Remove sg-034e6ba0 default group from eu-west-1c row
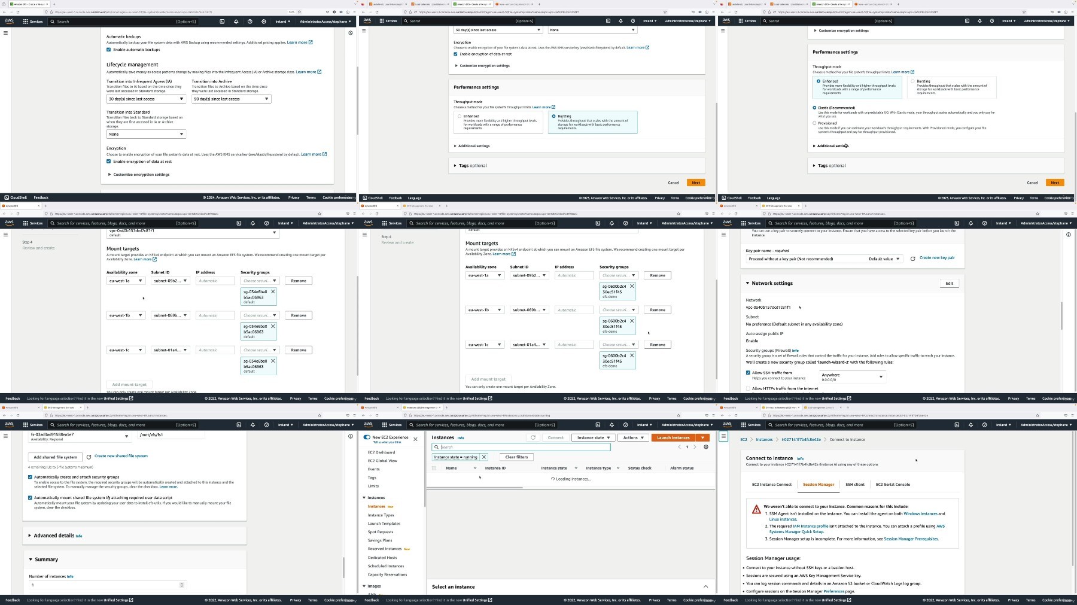Image resolution: width=1077 pixels, height=605 pixels. pyautogui.click(x=273, y=361)
